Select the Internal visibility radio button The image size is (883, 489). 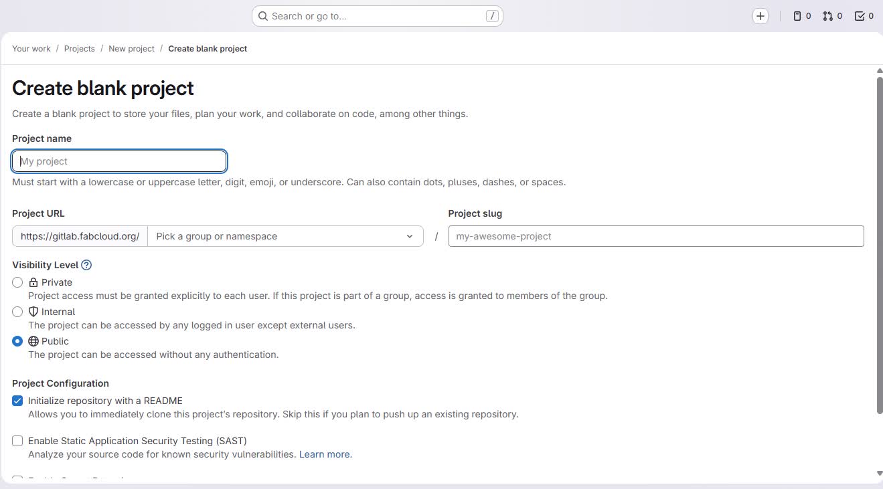(x=17, y=312)
